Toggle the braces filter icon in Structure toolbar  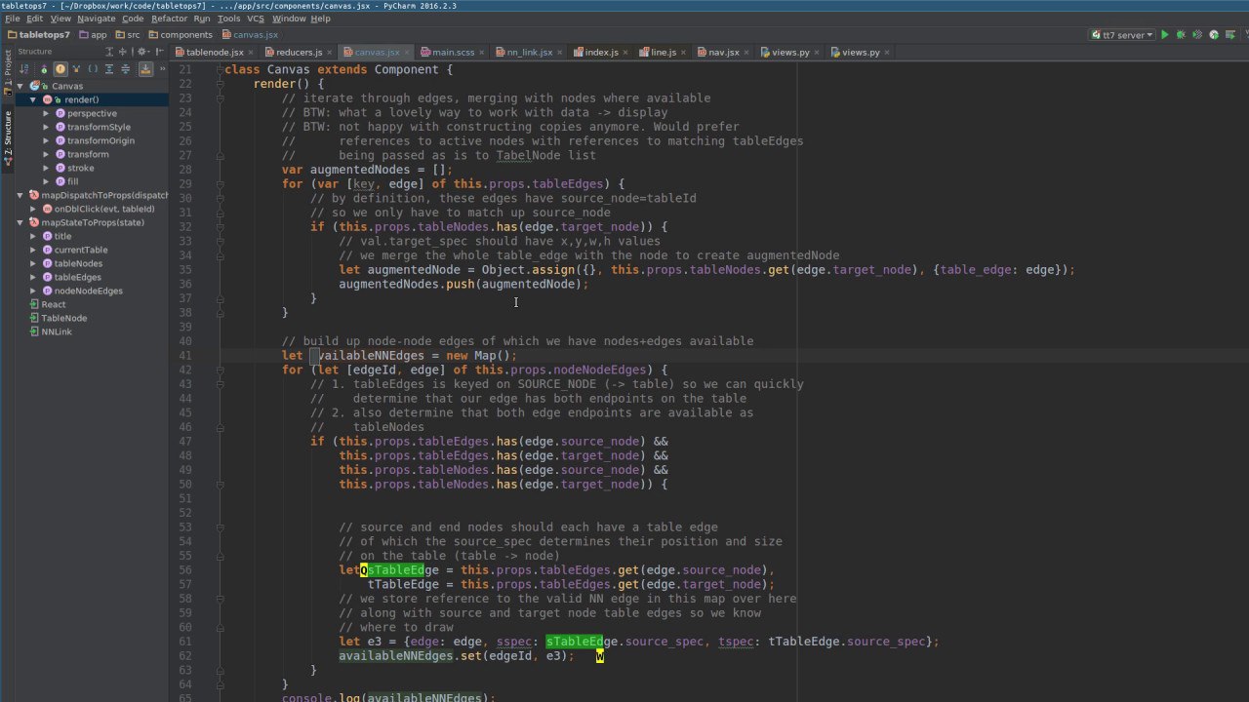(93, 68)
